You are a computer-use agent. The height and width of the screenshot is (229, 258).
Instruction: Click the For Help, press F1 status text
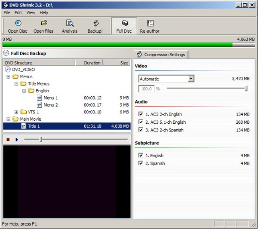(x=19, y=224)
